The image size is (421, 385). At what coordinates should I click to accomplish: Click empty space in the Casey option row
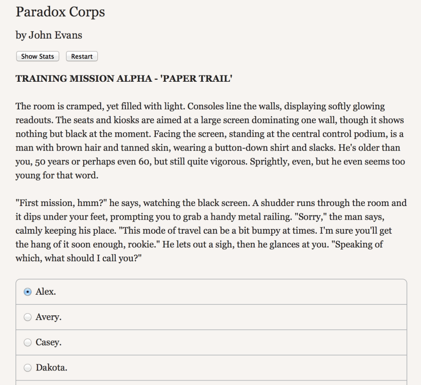(226, 343)
